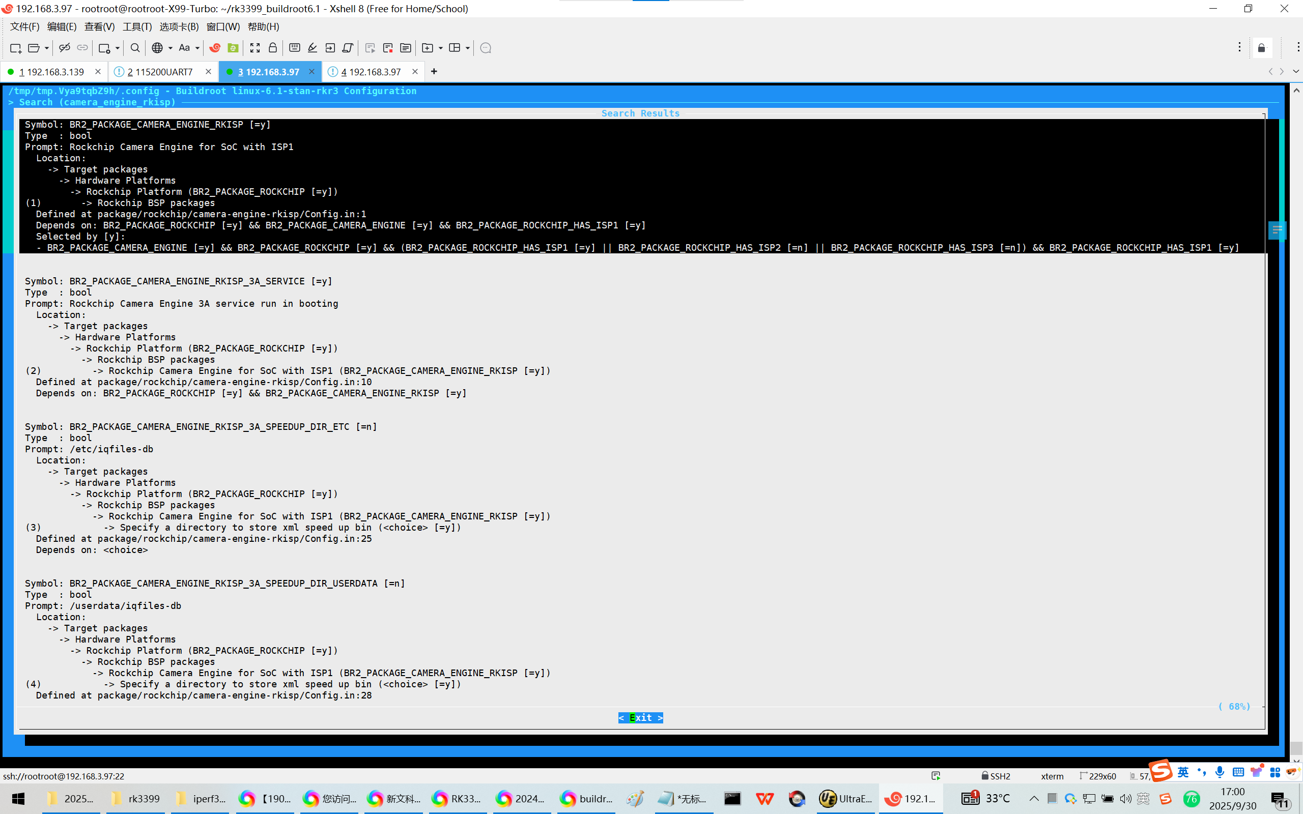Launch Xftp with green folder icon

click(233, 48)
